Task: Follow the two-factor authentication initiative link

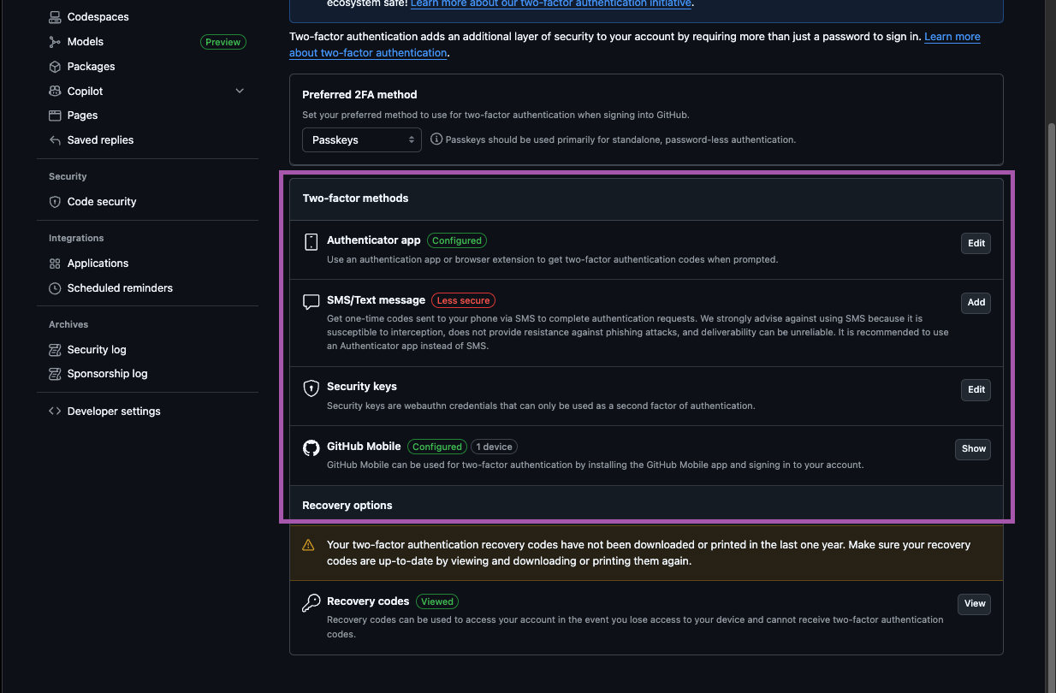Action: click(550, 3)
